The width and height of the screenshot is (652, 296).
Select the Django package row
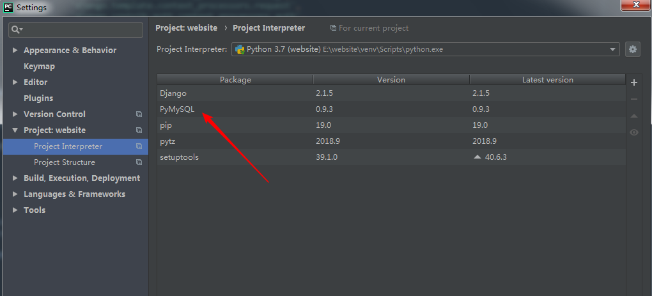click(391, 93)
